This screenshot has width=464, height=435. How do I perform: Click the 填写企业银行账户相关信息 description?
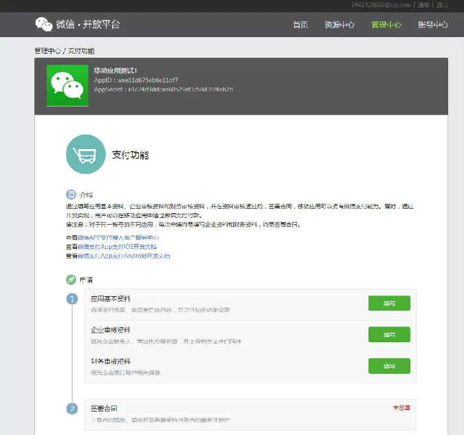point(126,372)
